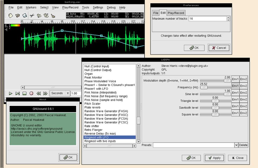This screenshot has height=168, width=258.
Task: Click the Save floppy disk icon
Action: [25, 16]
